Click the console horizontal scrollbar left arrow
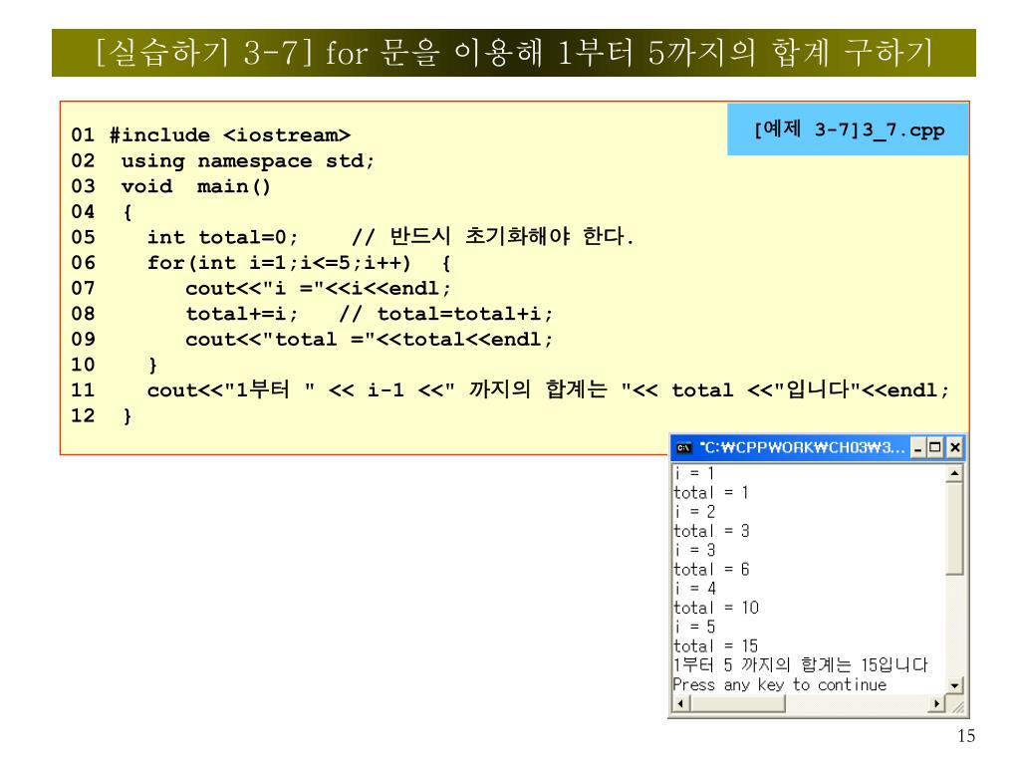This screenshot has width=1020, height=765. coord(680,703)
